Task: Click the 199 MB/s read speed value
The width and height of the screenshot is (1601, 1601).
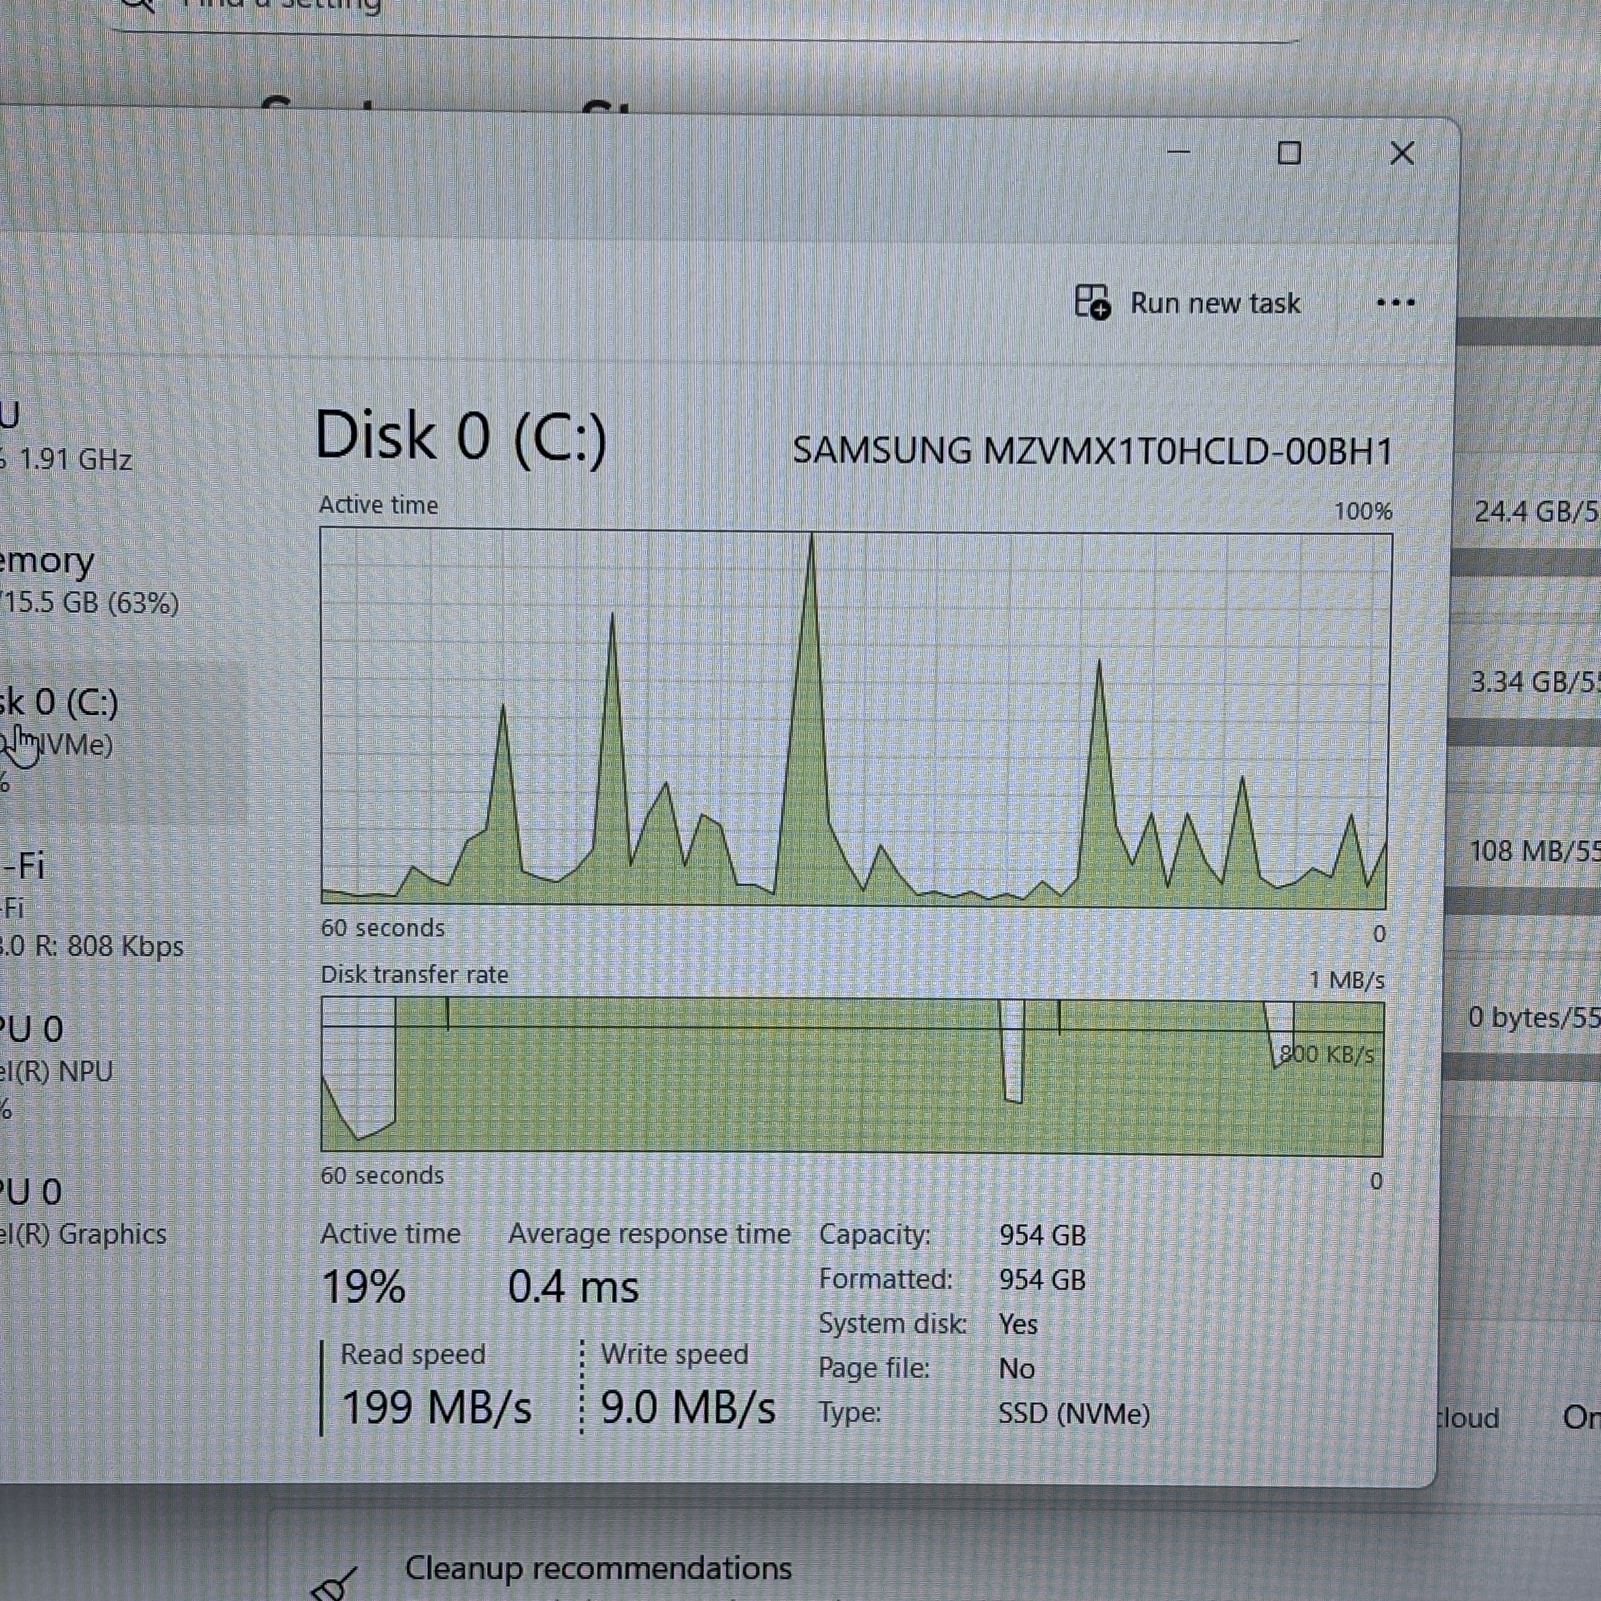Action: pos(437,1407)
